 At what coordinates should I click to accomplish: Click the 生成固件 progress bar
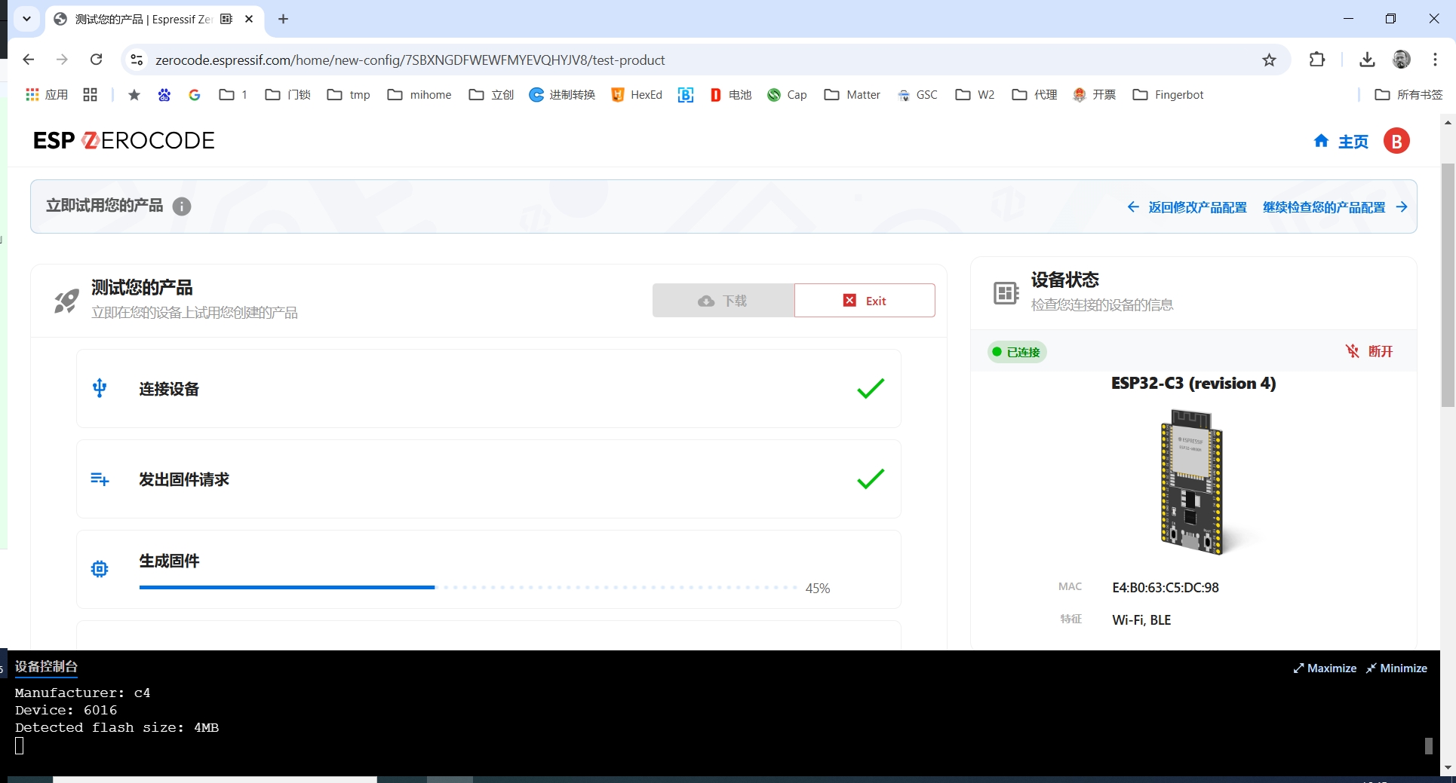(x=468, y=587)
